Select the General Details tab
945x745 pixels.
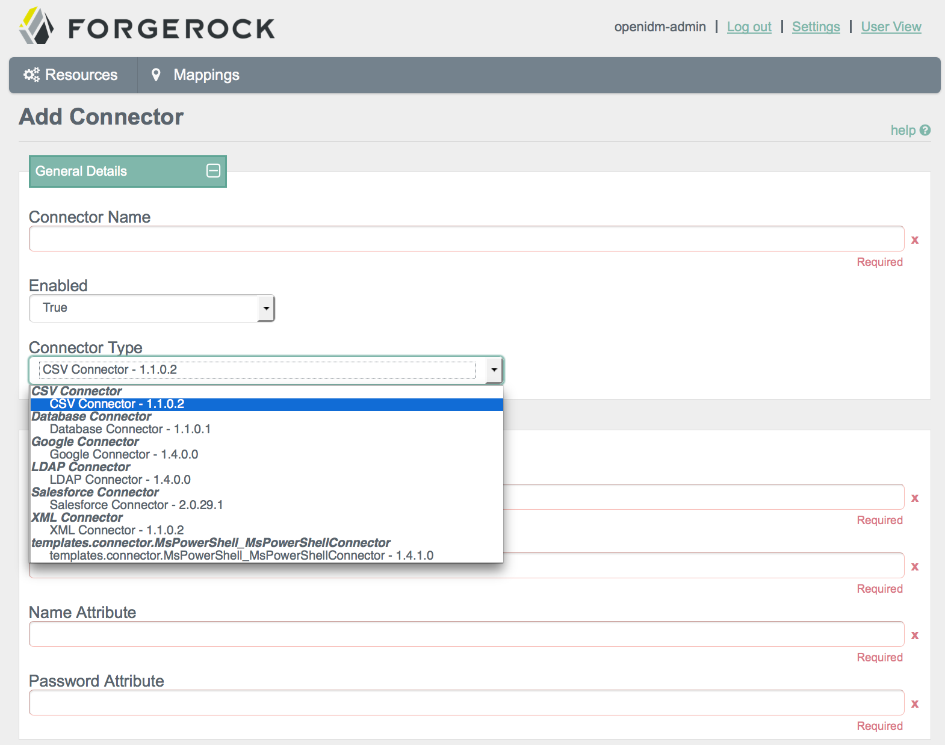128,171
